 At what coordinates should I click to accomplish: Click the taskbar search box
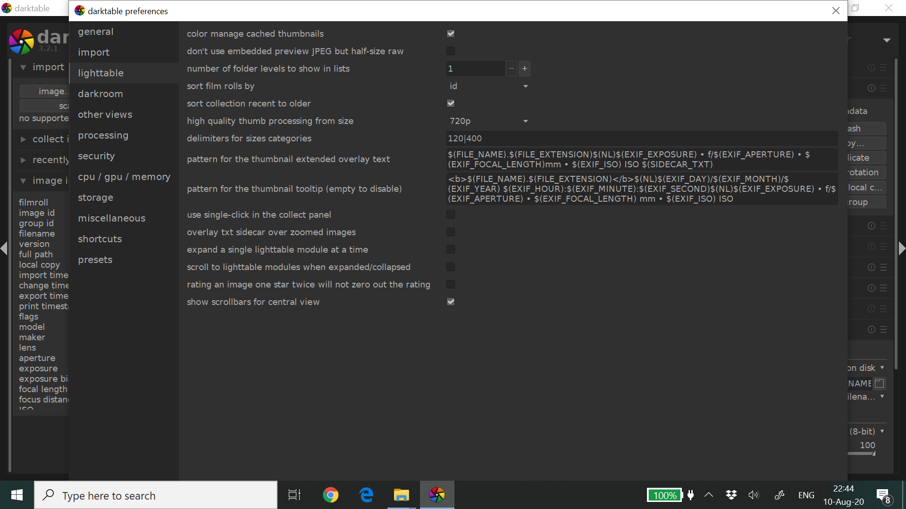(x=156, y=495)
